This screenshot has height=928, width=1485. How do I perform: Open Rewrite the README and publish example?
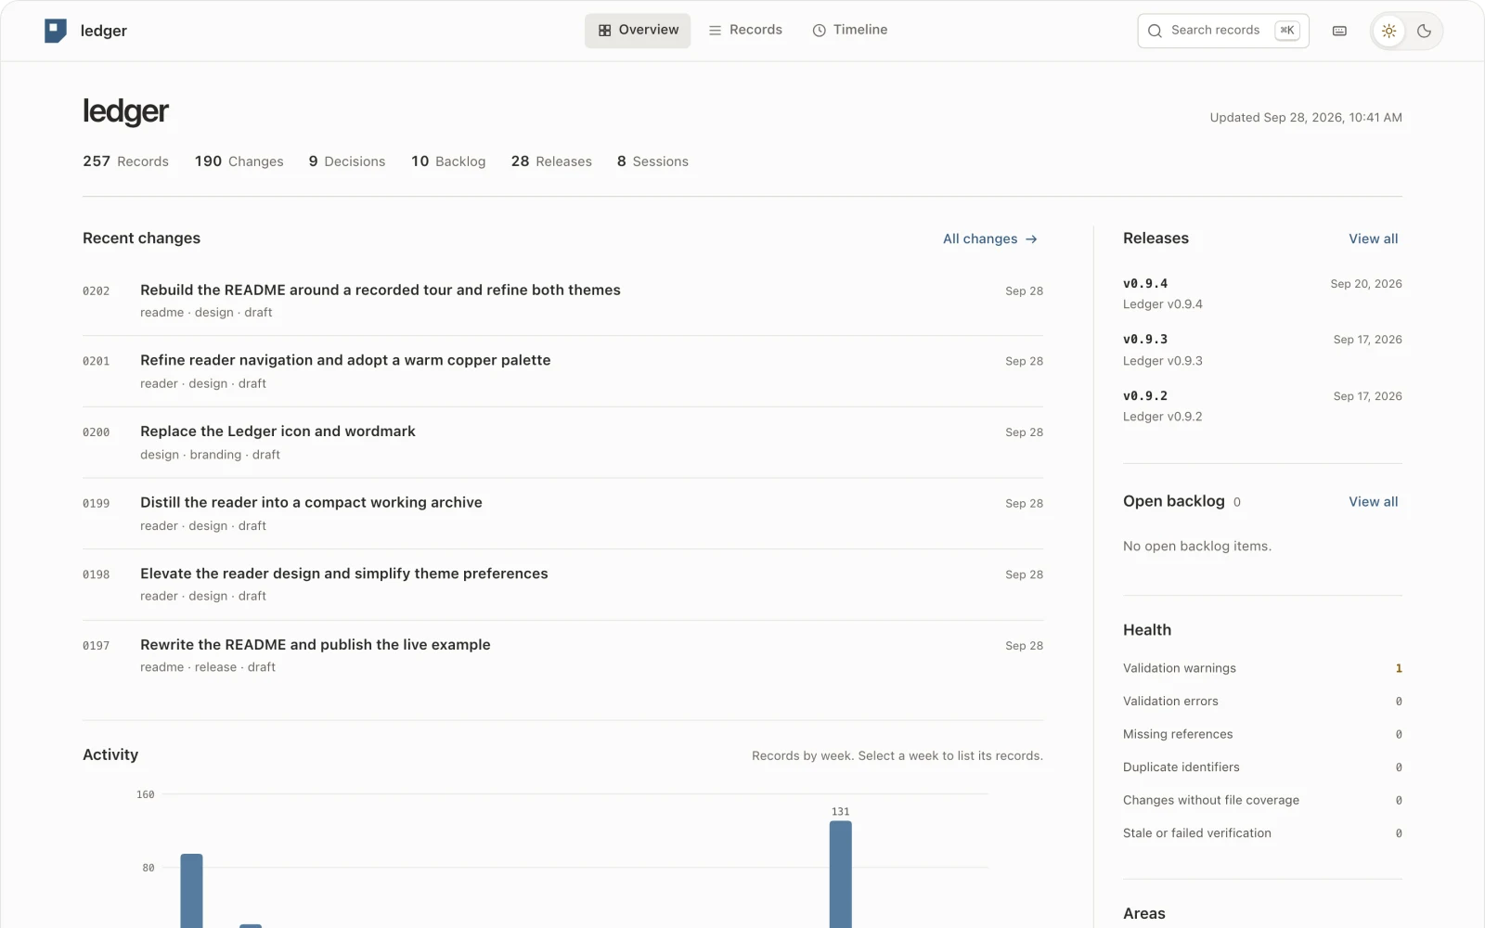[562, 655]
